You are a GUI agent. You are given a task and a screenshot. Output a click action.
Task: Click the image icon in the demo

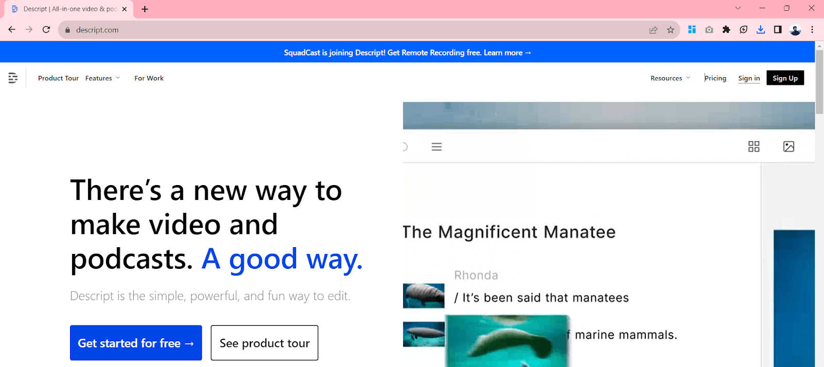(788, 146)
